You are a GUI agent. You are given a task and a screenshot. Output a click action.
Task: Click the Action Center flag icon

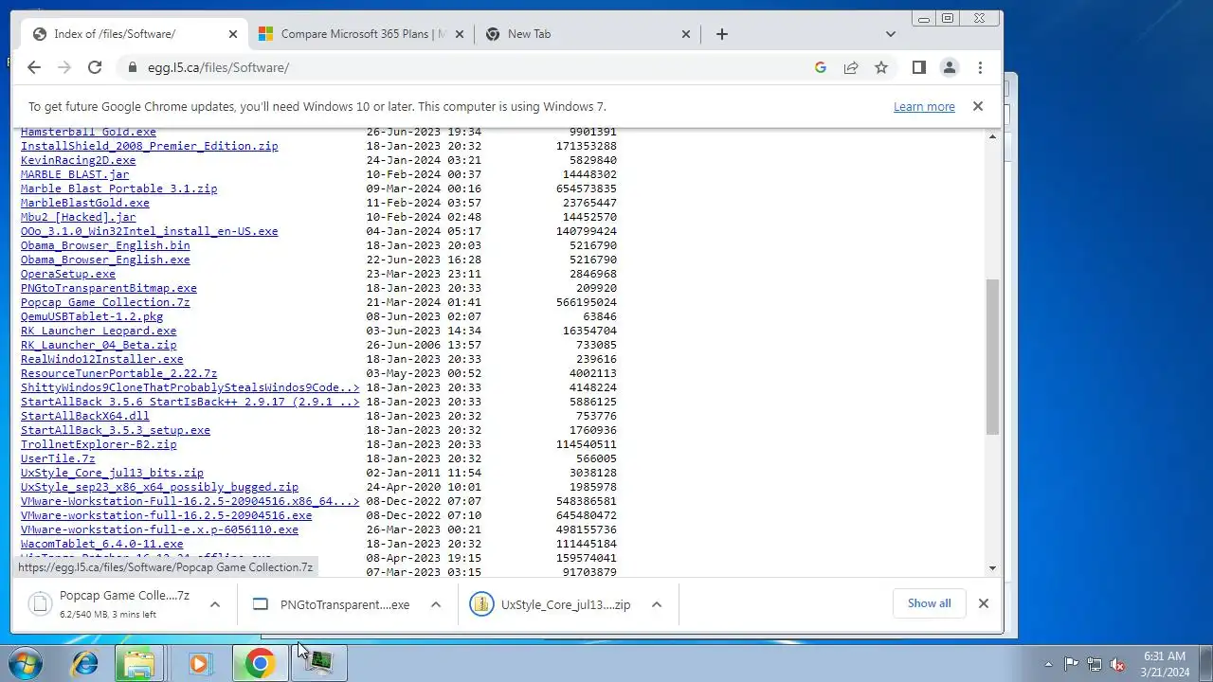[1071, 664]
